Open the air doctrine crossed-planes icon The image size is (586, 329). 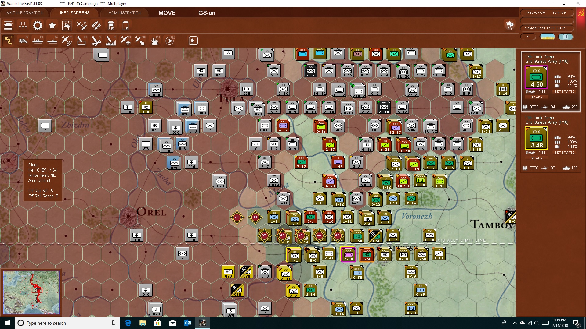81,26
